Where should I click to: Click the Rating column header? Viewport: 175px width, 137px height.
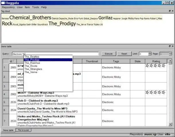[x=156, y=61]
